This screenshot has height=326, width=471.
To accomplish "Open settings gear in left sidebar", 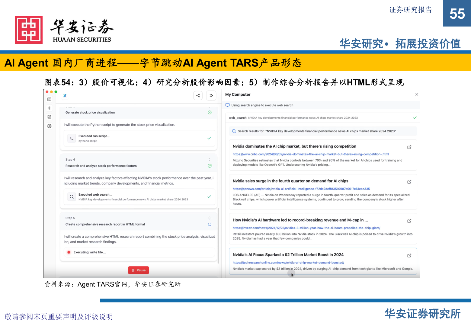I will point(49,126).
